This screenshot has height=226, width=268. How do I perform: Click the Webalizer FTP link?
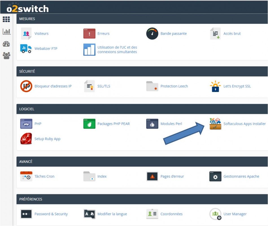click(46, 49)
